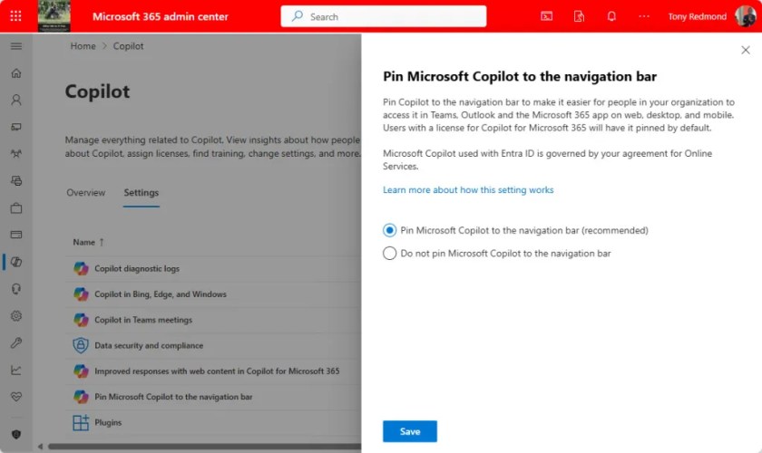Open Teams and groups sidebar icon

point(16,154)
